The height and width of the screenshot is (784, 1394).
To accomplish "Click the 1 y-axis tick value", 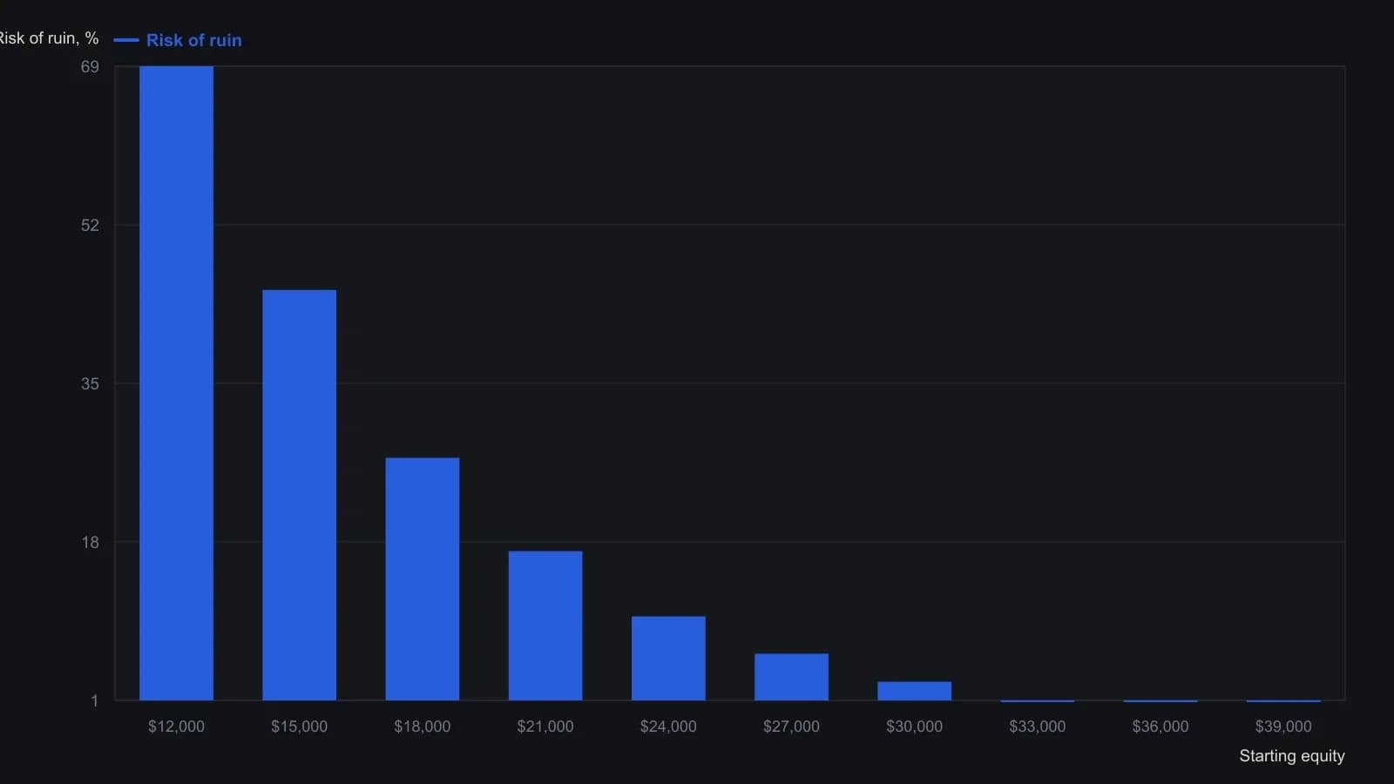I will pos(94,701).
